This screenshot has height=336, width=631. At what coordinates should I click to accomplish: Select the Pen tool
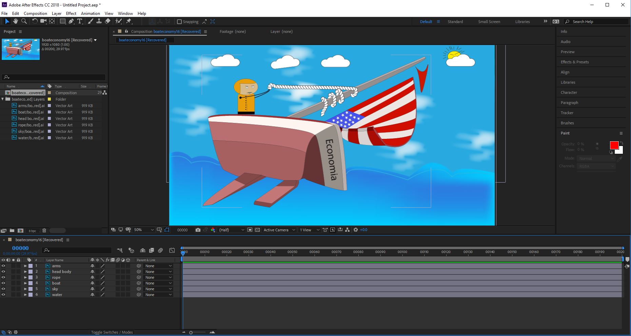[71, 21]
